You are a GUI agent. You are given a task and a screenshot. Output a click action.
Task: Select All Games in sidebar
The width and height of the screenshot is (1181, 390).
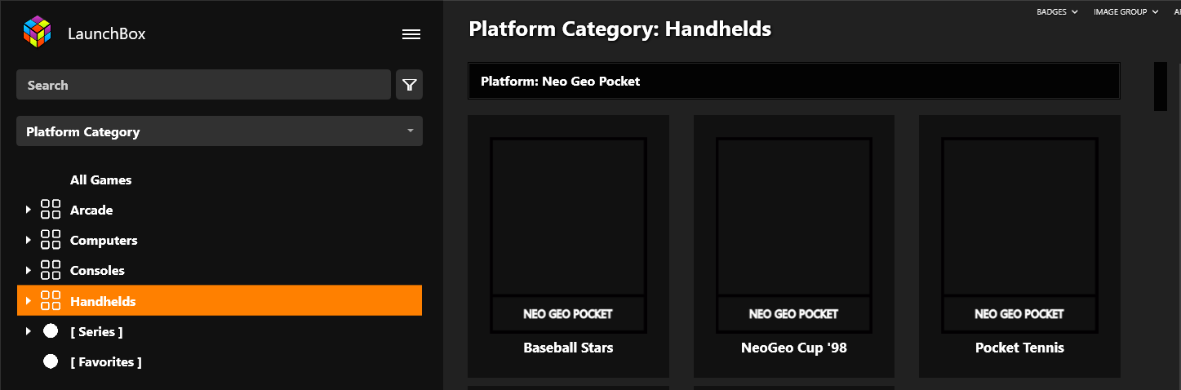[100, 179]
